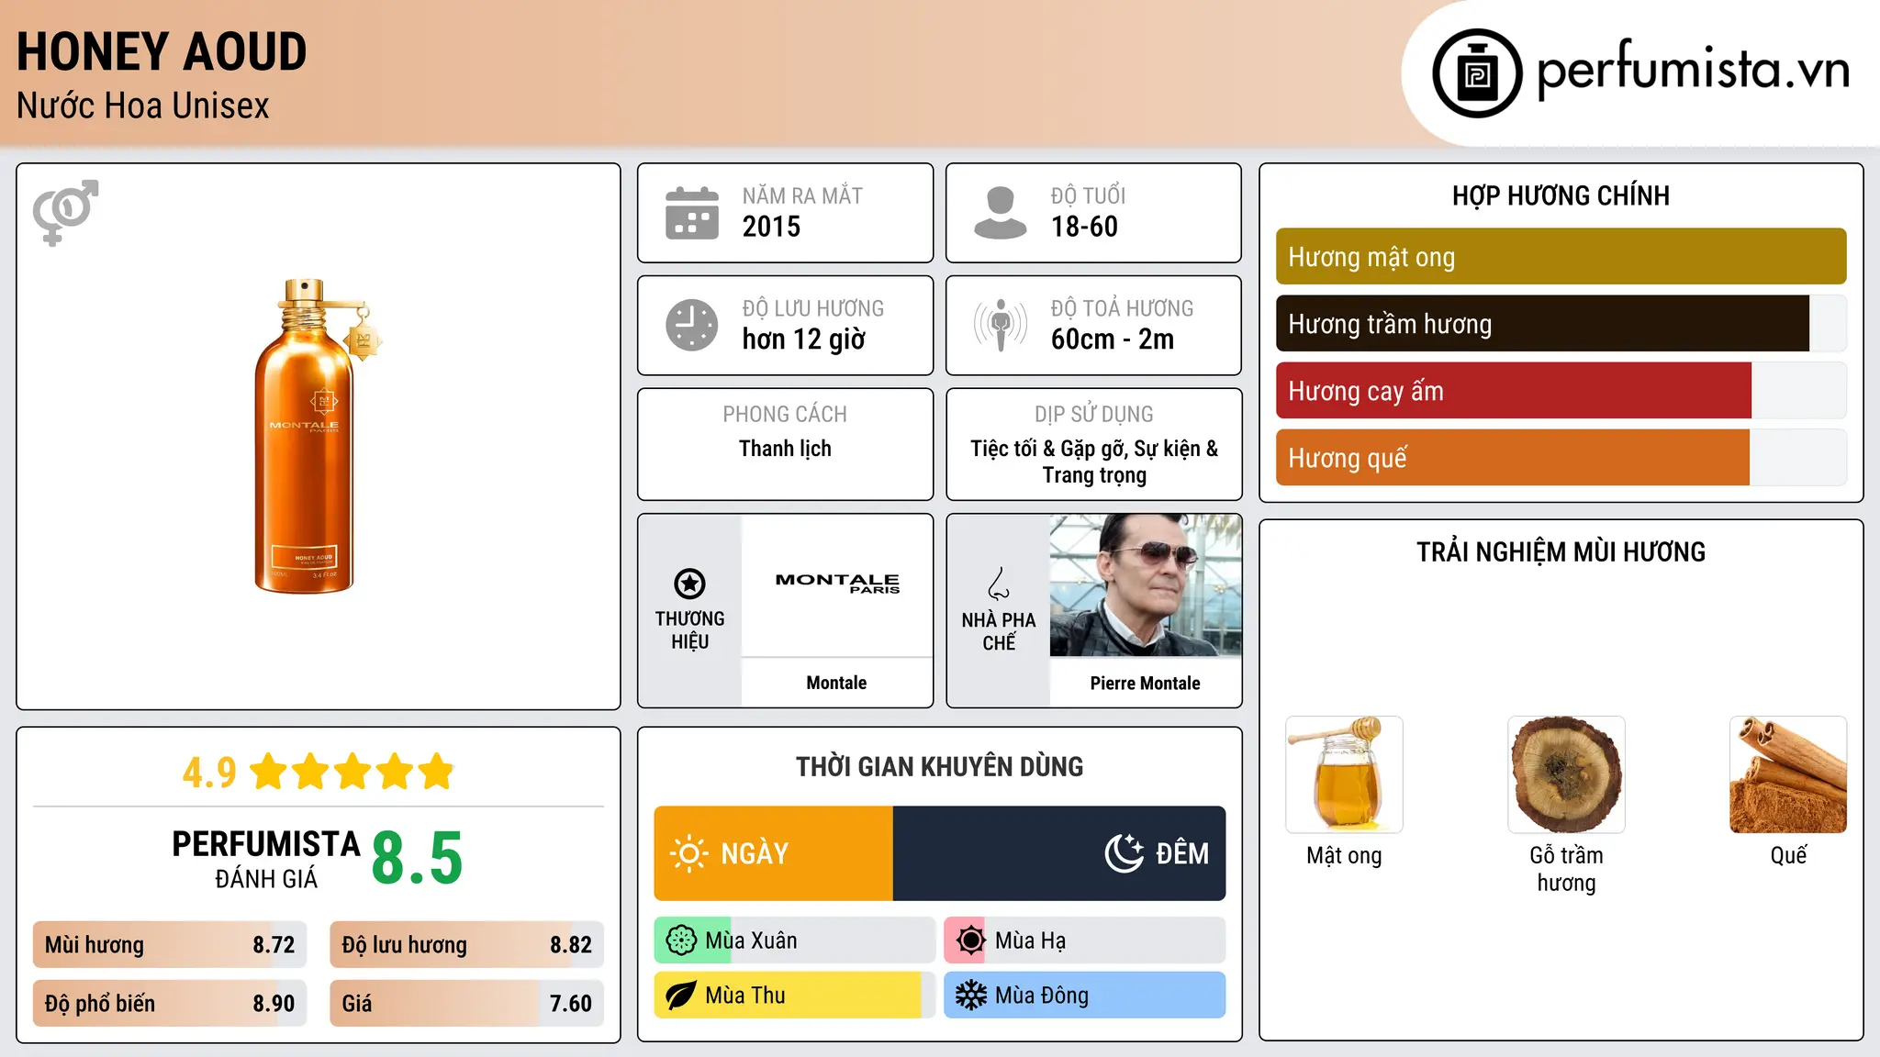
Task: Click the age range value 18-60
Action: pos(1084,227)
